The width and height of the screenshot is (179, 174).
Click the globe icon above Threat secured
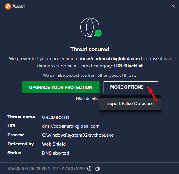[89, 27]
